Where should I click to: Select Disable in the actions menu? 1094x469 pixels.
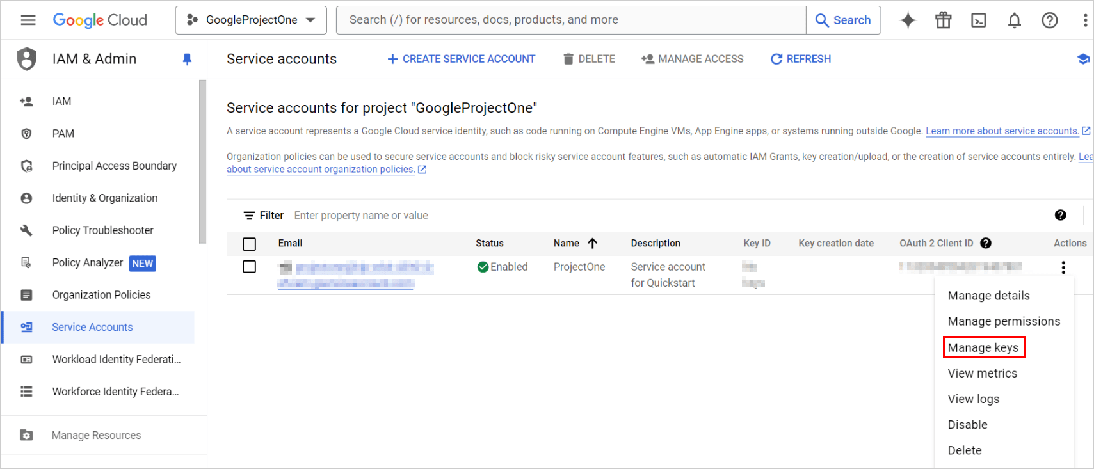[x=967, y=425]
